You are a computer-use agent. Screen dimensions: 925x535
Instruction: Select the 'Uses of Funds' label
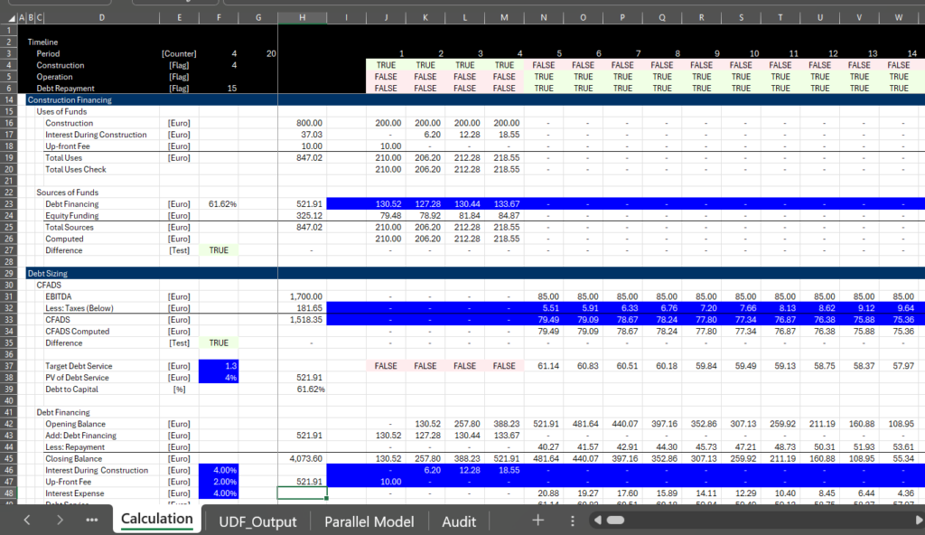[61, 111]
